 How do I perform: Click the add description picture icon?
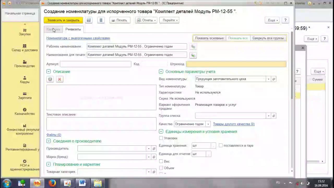click(x=50, y=79)
